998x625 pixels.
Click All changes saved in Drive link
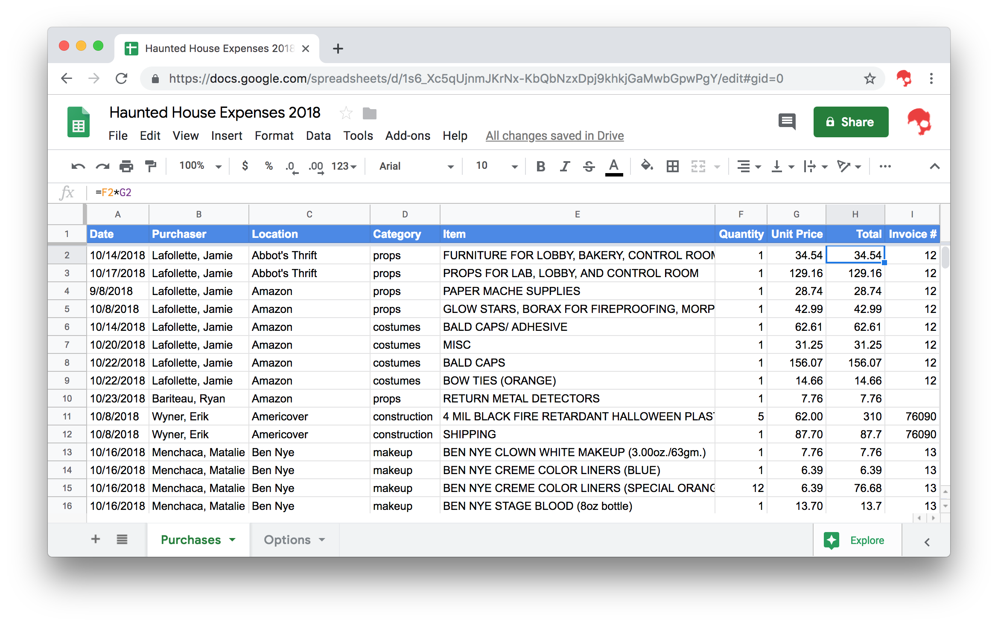[554, 136]
